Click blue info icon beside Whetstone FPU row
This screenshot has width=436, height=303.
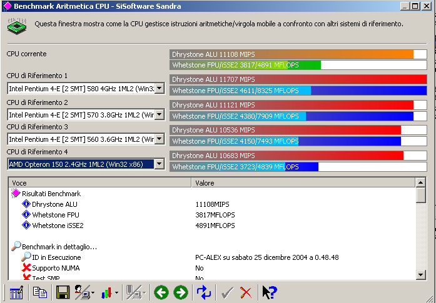coord(26,214)
